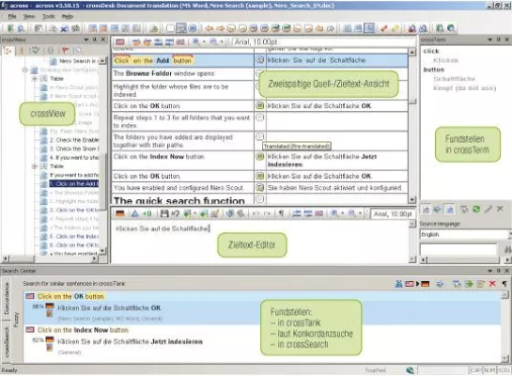The height and width of the screenshot is (376, 512).
Task: Click the German flag in Search Center toolbar
Action: tap(426, 284)
